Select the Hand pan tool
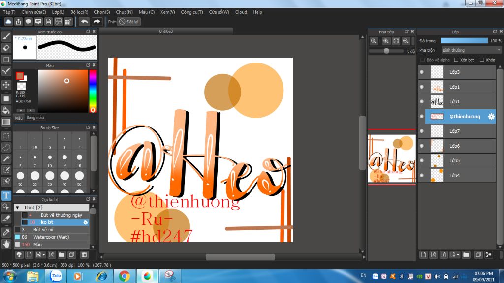Viewport: 504px width, 283px height. point(6,244)
